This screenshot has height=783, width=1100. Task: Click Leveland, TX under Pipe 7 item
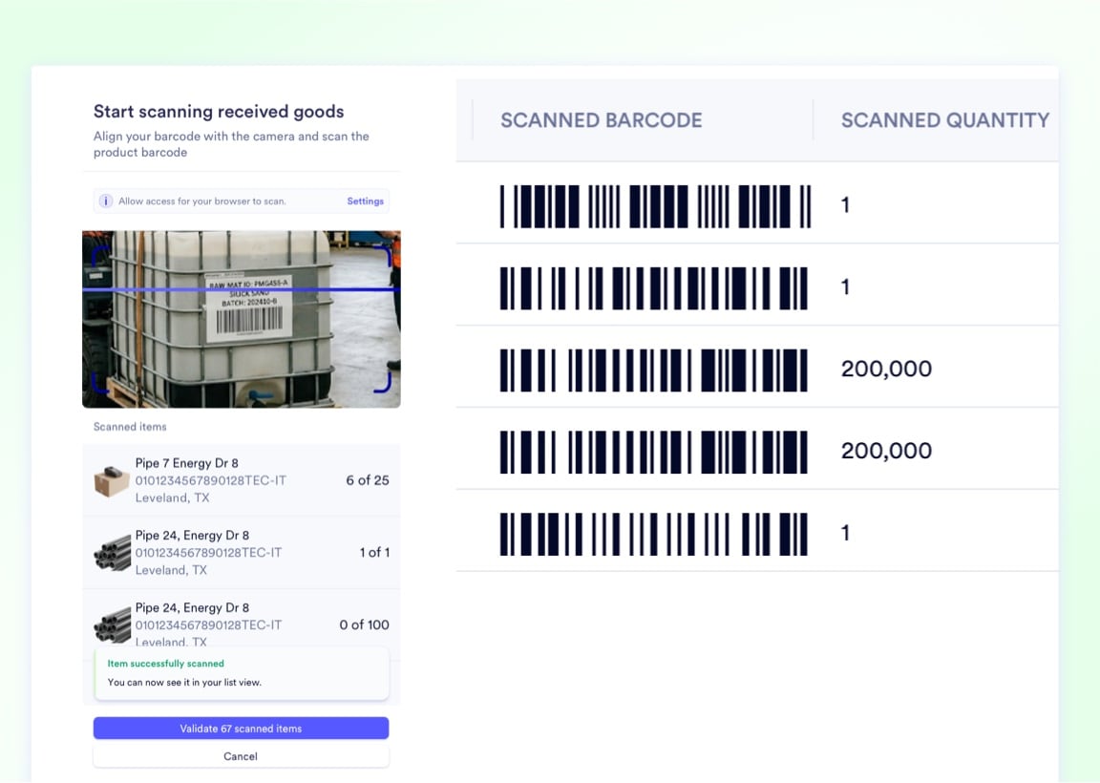[173, 498]
